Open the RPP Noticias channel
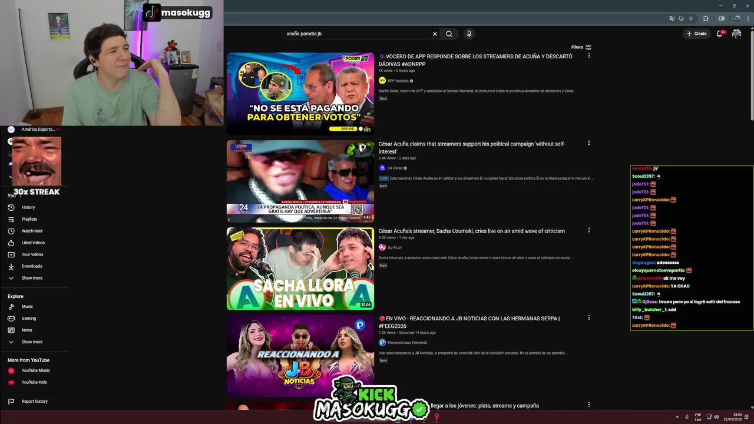The image size is (754, 424). 398,81
